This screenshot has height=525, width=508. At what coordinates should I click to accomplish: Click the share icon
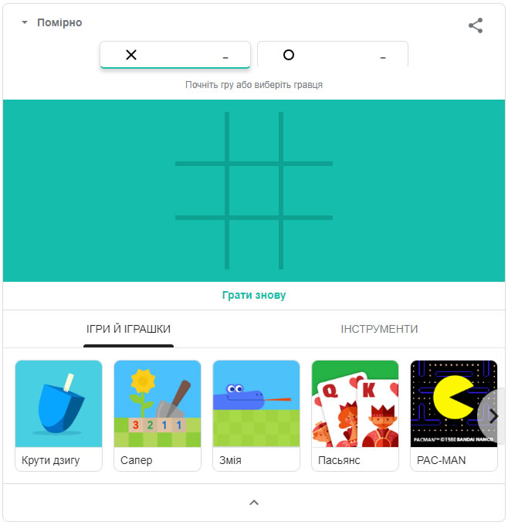(475, 25)
